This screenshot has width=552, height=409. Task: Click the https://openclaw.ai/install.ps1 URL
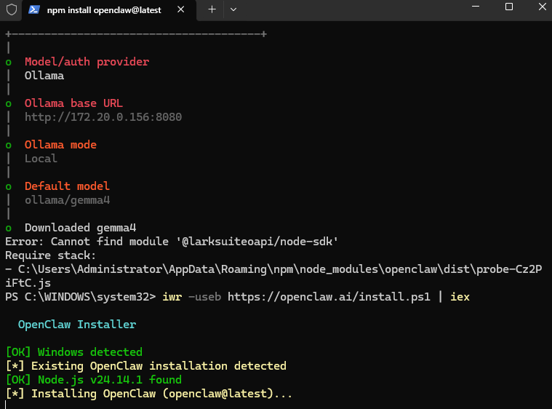click(x=329, y=297)
